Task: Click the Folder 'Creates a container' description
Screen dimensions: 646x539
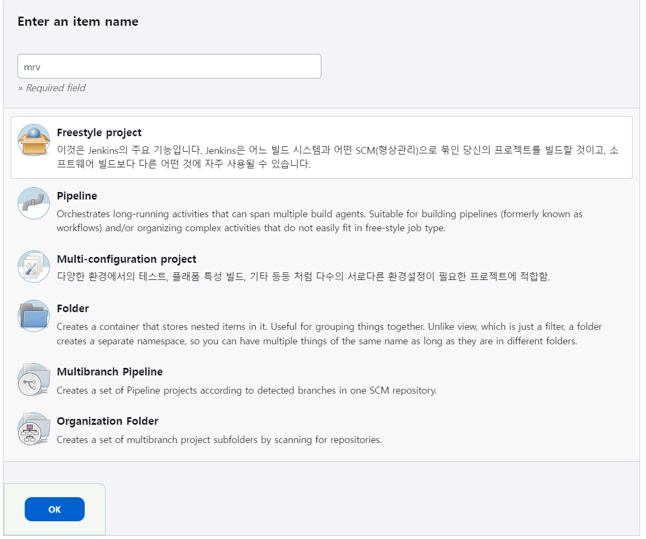Action: (x=329, y=334)
